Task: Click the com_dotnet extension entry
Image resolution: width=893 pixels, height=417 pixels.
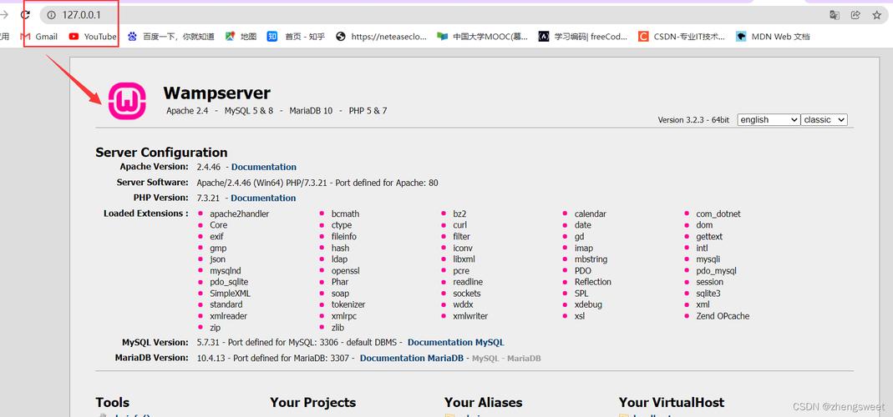Action: click(718, 214)
